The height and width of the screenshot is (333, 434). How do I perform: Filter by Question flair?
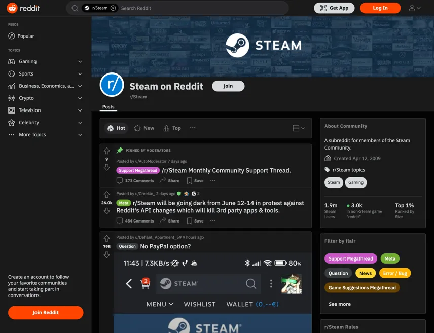pyautogui.click(x=338, y=273)
